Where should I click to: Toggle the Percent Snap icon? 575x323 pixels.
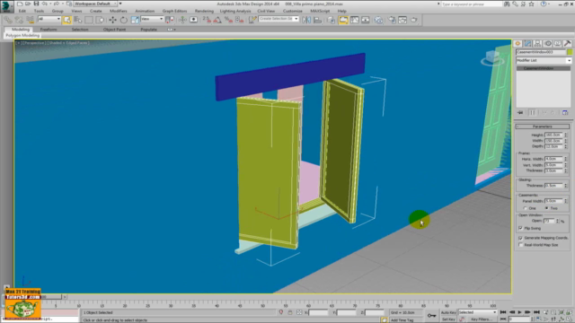point(228,20)
